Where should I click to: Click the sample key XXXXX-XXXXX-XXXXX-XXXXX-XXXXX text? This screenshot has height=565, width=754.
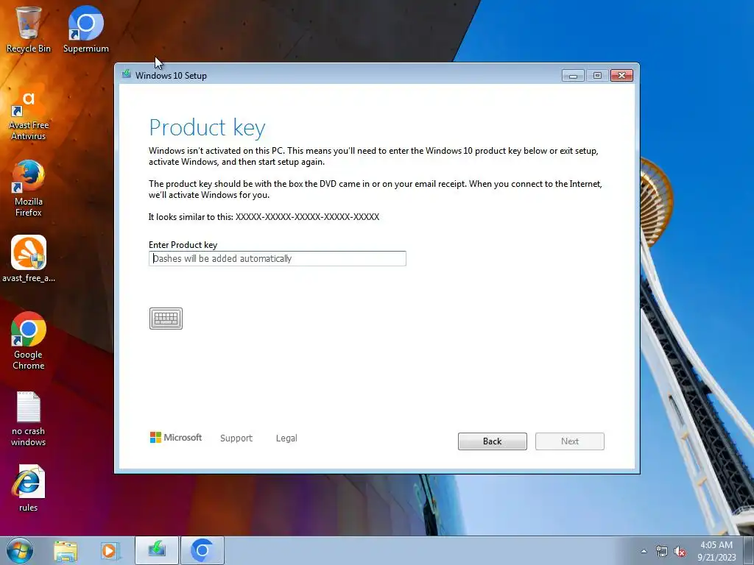[x=307, y=217]
